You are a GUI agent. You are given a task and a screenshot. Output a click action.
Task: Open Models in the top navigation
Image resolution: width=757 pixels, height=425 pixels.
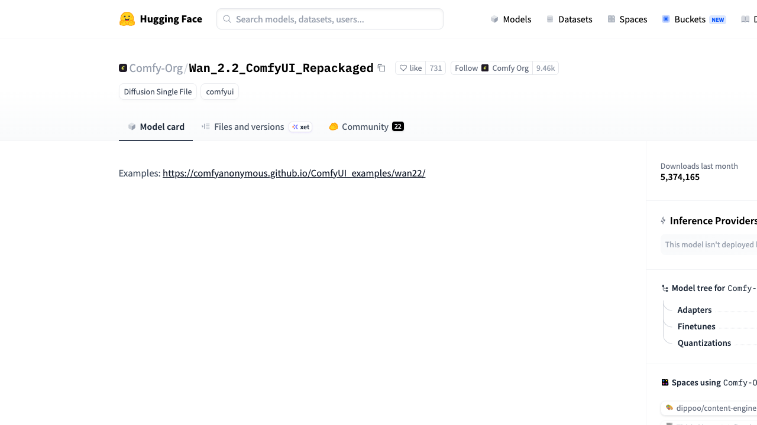(511, 19)
